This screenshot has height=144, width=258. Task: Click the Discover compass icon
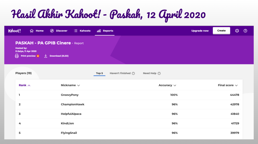(52, 31)
